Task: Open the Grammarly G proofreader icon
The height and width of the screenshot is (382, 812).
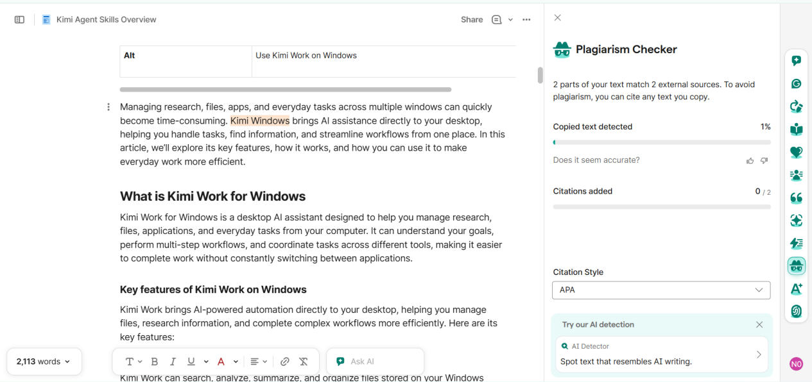Action: pos(796,83)
